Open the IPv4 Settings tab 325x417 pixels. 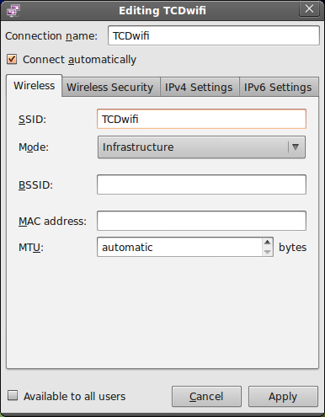(x=199, y=87)
